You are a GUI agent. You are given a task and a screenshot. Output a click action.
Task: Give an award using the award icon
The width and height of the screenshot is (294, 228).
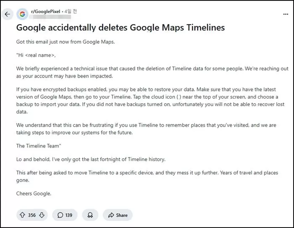pyautogui.click(x=90, y=215)
